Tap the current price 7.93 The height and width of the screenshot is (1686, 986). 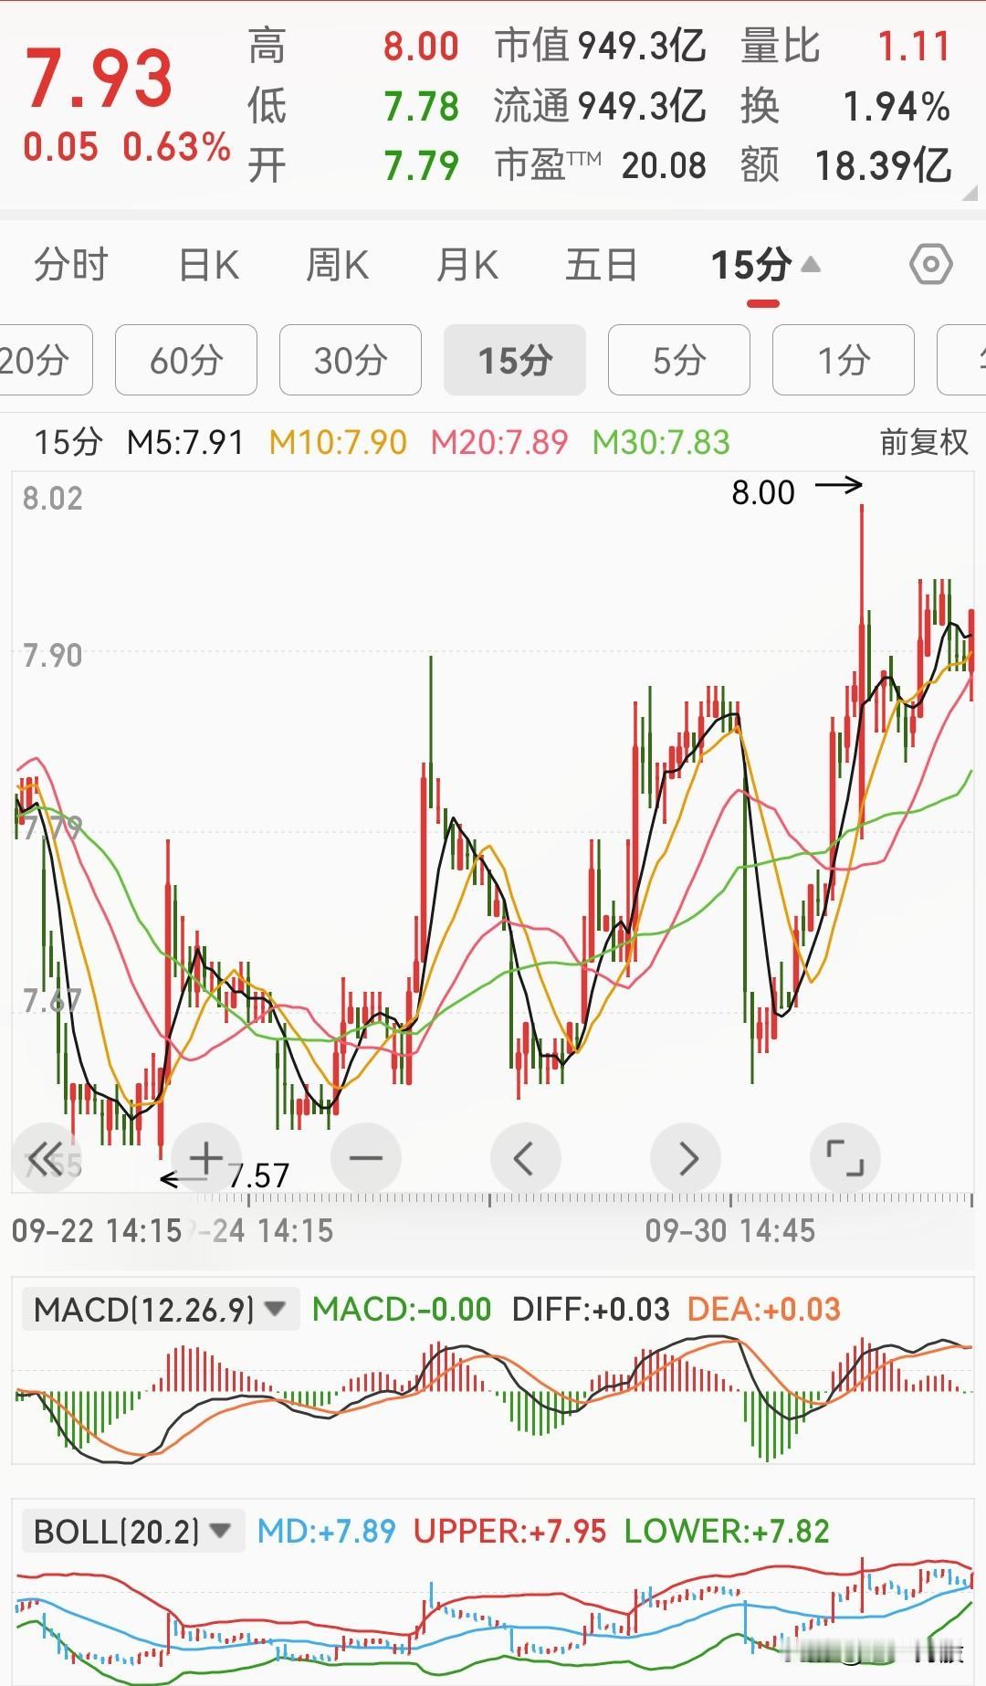99,79
